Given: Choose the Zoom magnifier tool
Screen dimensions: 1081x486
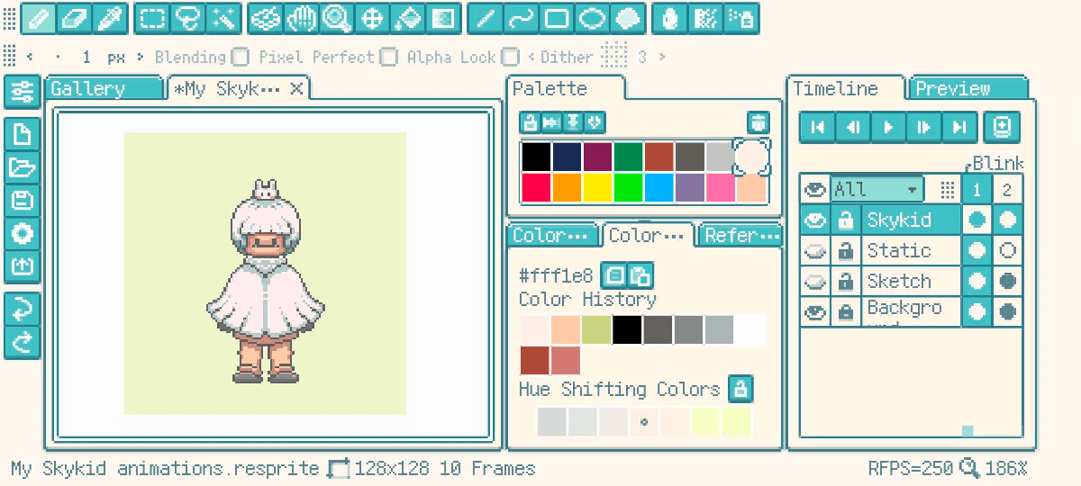Looking at the screenshot, I should coord(337,18).
